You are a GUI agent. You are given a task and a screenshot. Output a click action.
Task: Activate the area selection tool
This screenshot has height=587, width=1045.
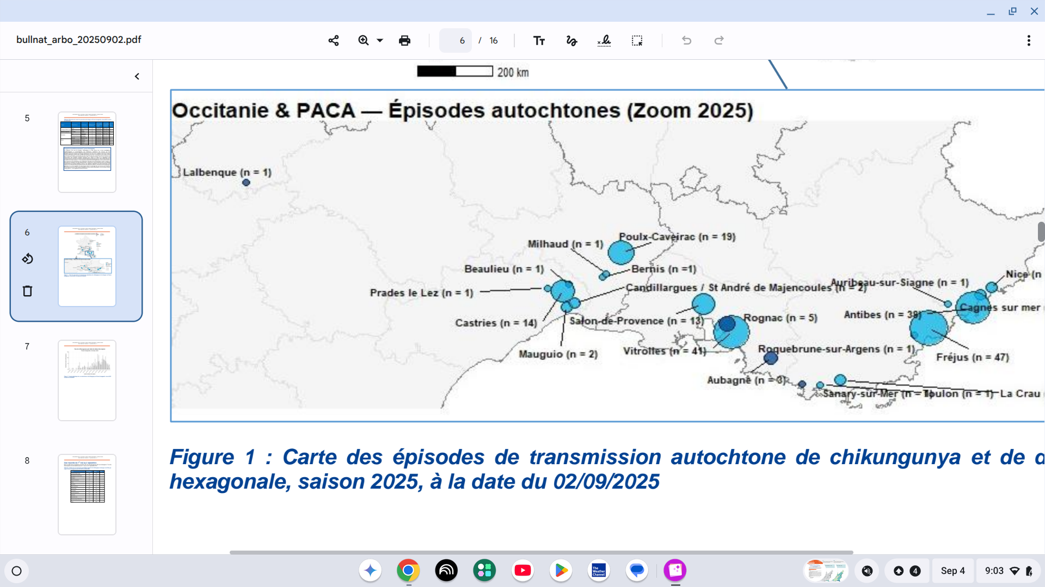[637, 41]
